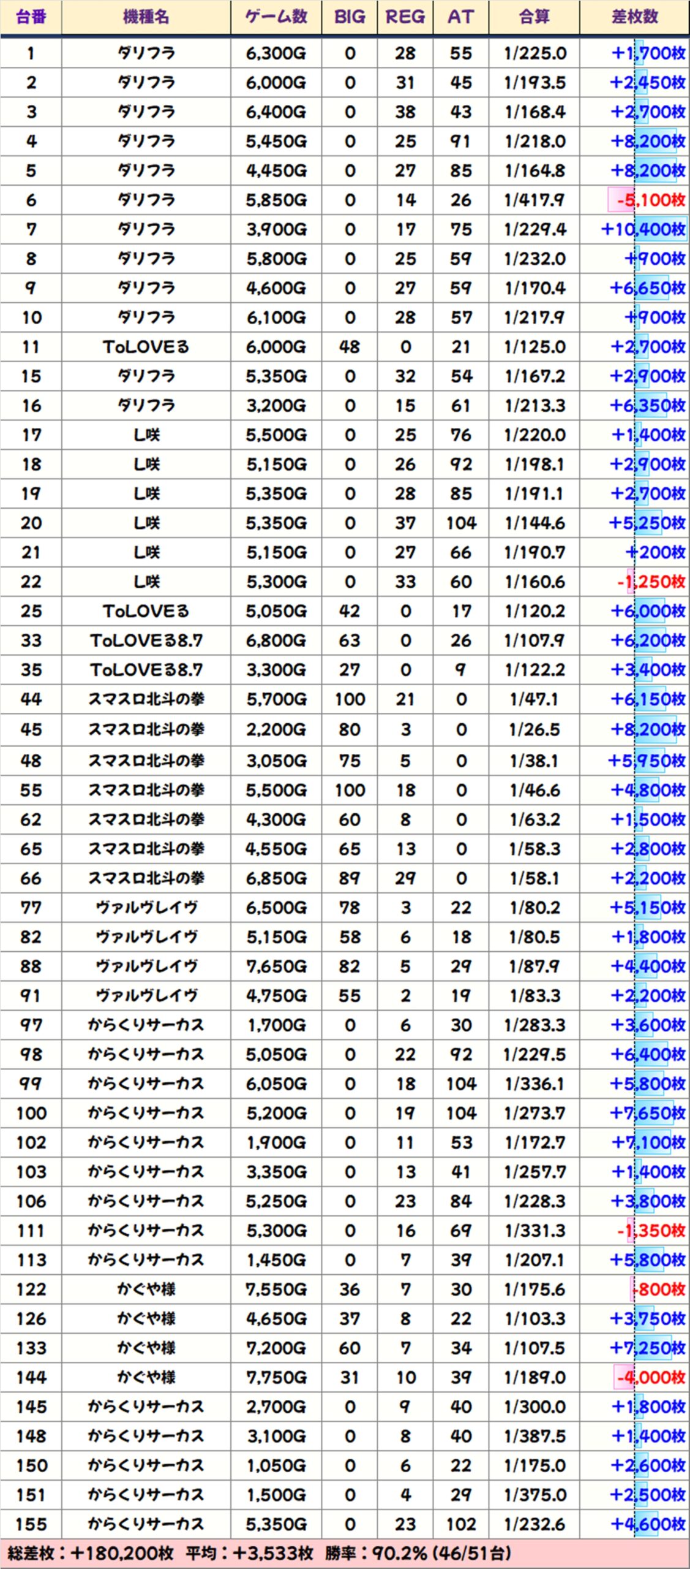Select the -4,000枚 value in row 144
The image size is (690, 1569).
click(651, 1378)
